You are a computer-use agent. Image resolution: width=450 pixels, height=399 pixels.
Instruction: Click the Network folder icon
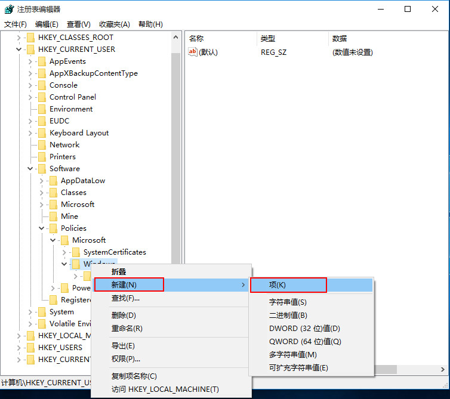(42, 145)
